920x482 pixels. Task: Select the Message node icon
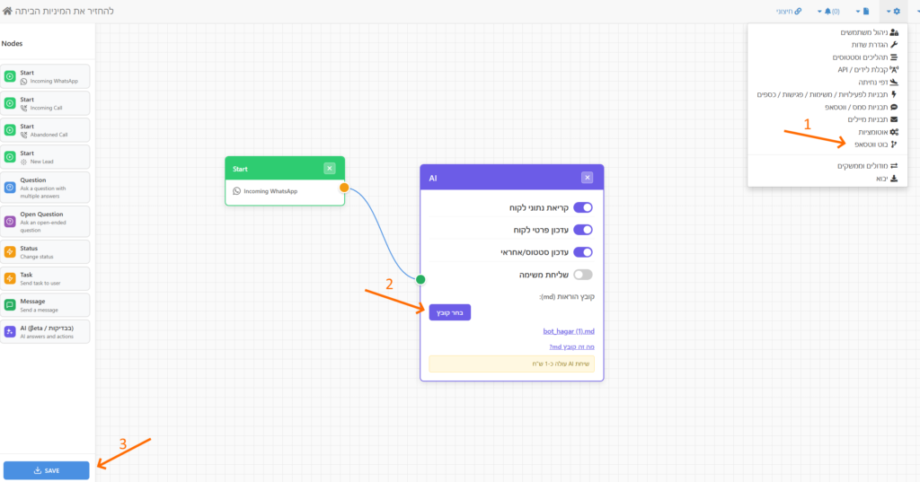click(x=10, y=305)
